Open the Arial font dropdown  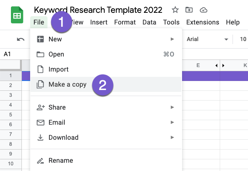pyautogui.click(x=208, y=39)
